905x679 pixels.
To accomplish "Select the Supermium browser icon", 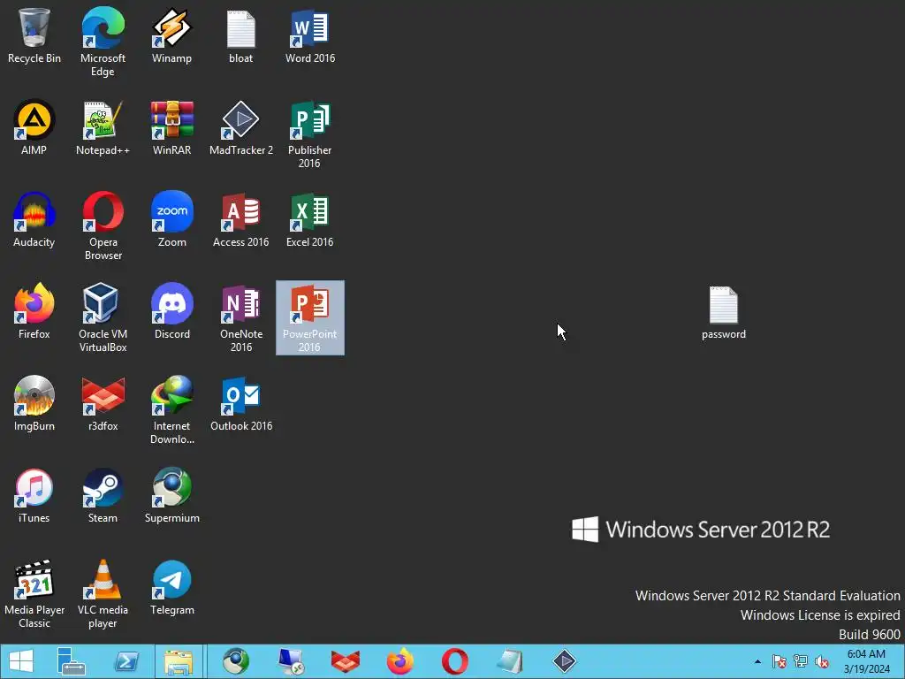I will pos(172,495).
